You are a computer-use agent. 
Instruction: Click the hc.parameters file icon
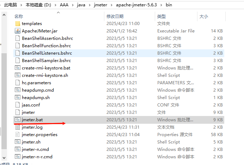pyautogui.click(x=18, y=82)
